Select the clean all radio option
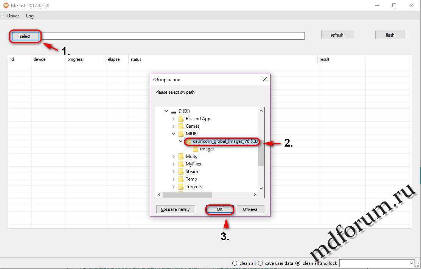Screen dimensions: 421x269 [x=235, y=263]
